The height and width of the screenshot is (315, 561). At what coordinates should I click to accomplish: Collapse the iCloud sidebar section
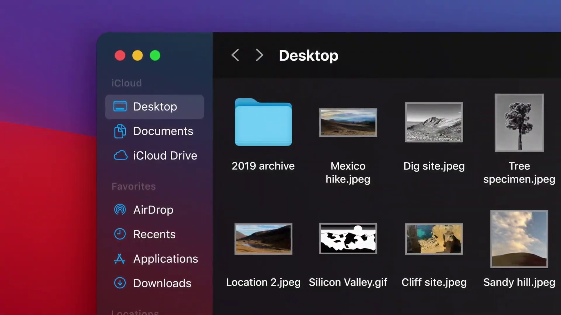pos(127,83)
